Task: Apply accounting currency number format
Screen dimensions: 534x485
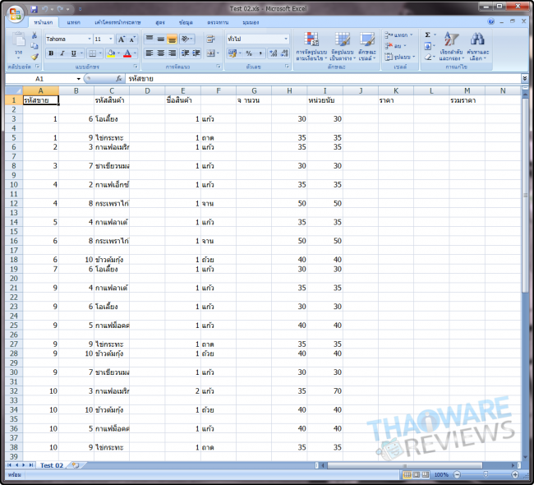Action: (x=232, y=53)
